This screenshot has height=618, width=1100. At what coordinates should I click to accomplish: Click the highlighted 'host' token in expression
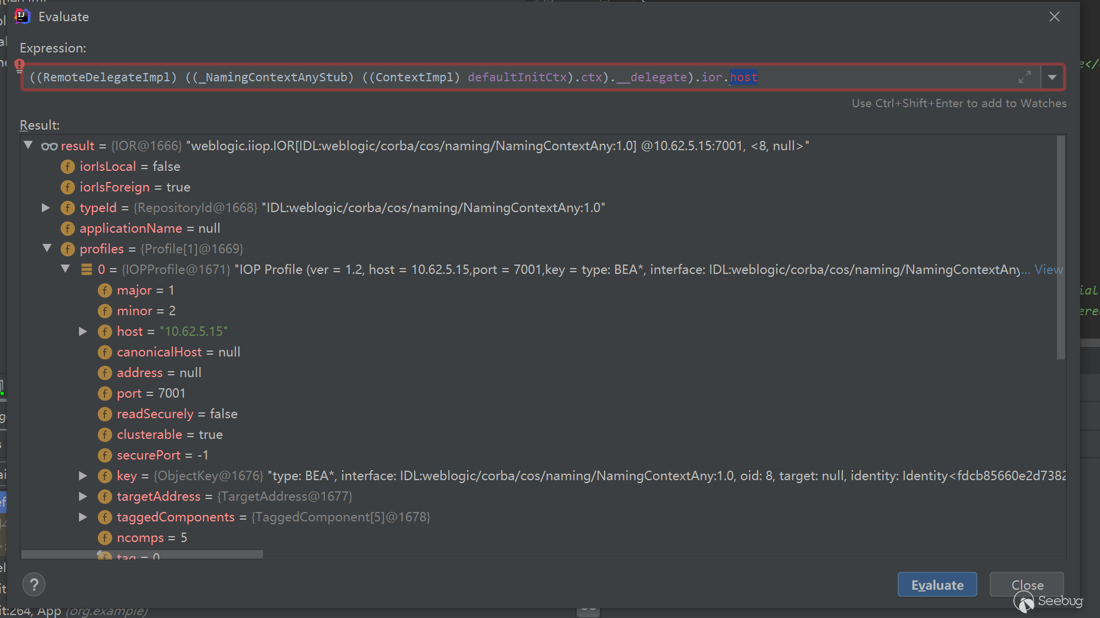pyautogui.click(x=744, y=77)
